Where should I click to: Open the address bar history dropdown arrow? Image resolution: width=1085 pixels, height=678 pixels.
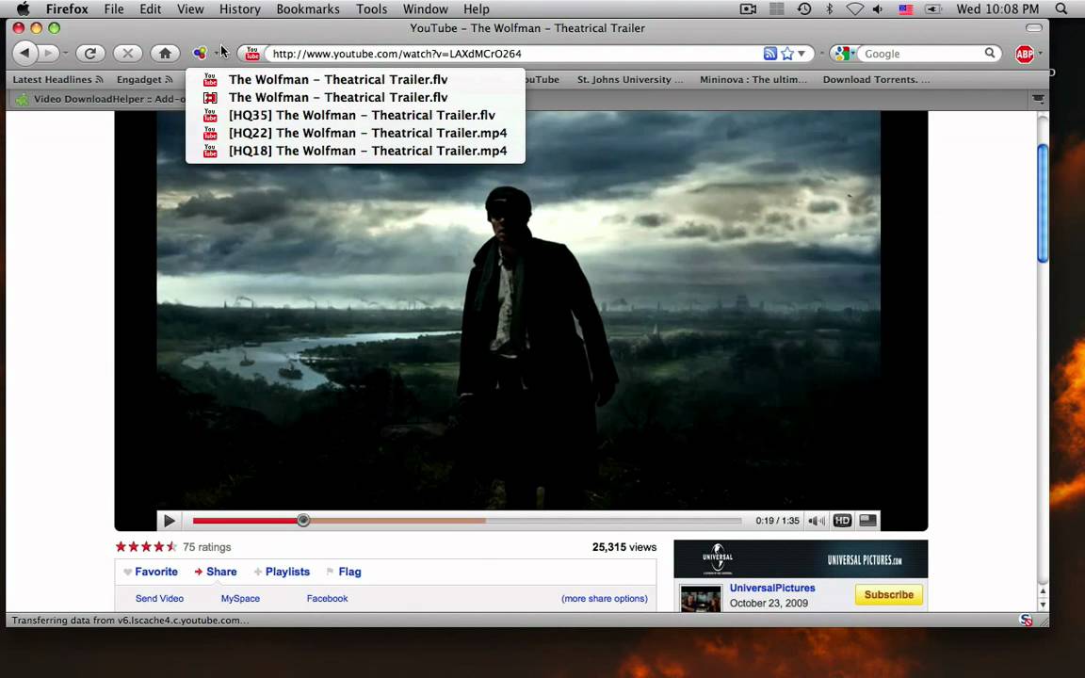click(x=802, y=54)
